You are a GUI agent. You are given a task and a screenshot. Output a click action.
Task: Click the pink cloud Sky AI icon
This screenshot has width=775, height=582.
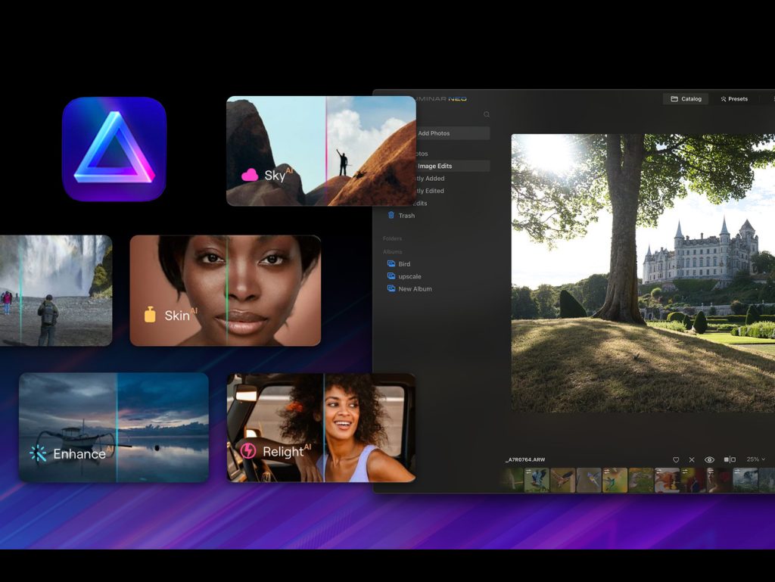pyautogui.click(x=250, y=176)
